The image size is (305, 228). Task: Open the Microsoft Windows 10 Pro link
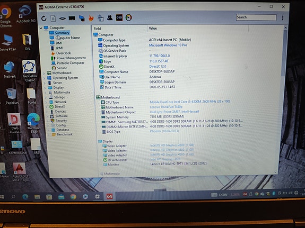click(x=168, y=45)
